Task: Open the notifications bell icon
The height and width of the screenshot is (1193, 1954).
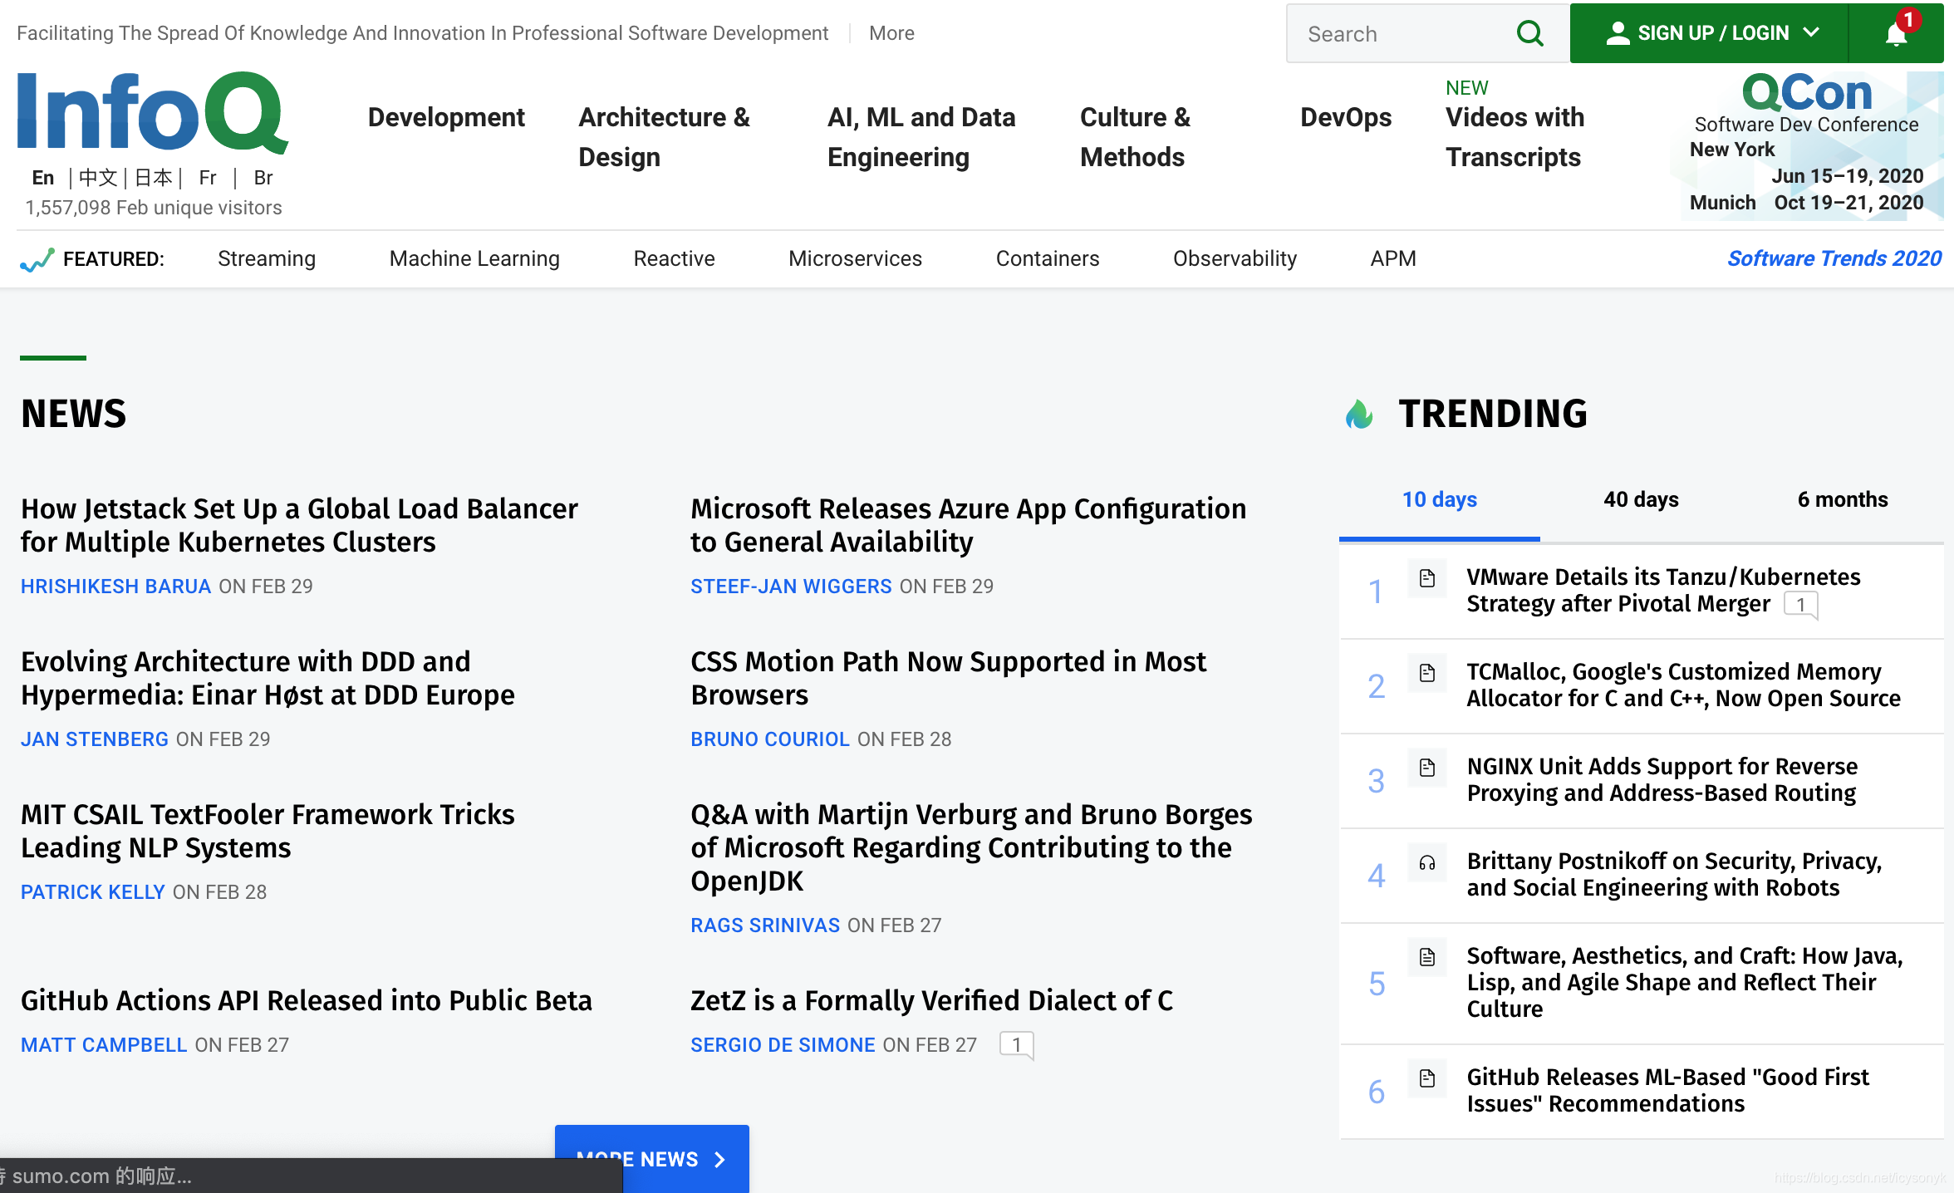Action: 1896,33
